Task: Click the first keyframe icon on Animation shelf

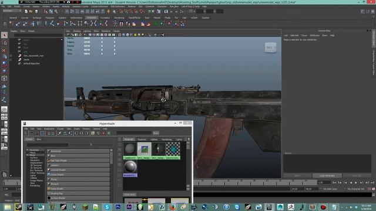Action: (x=11, y=23)
